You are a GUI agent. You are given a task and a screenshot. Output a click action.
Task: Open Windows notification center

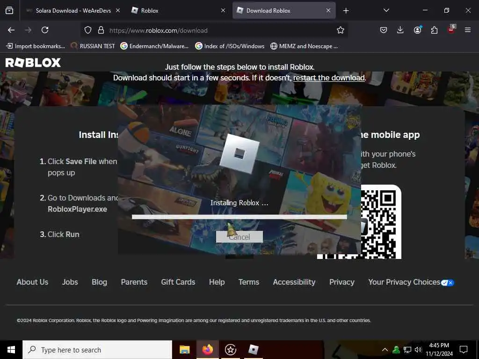(464, 350)
